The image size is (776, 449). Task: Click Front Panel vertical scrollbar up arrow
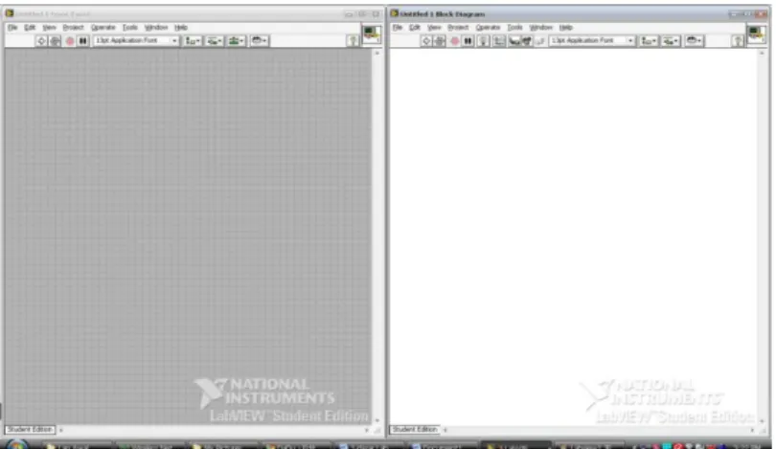[x=377, y=53]
